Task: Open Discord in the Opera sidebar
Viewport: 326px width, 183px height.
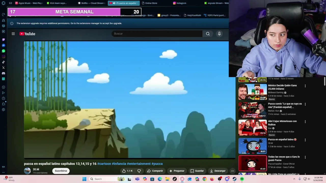Action: point(3,73)
